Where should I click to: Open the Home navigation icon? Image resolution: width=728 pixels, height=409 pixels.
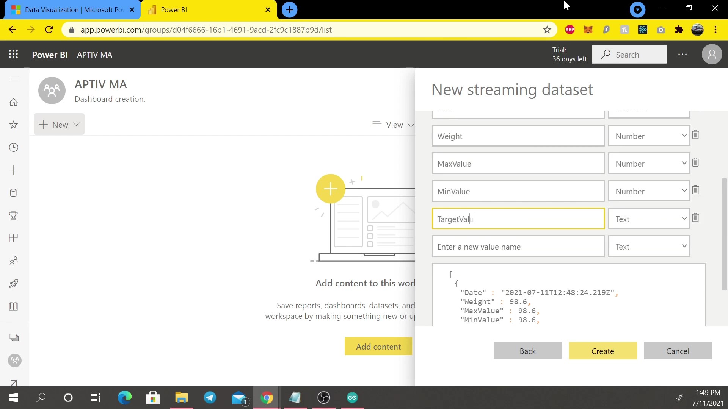pyautogui.click(x=14, y=102)
